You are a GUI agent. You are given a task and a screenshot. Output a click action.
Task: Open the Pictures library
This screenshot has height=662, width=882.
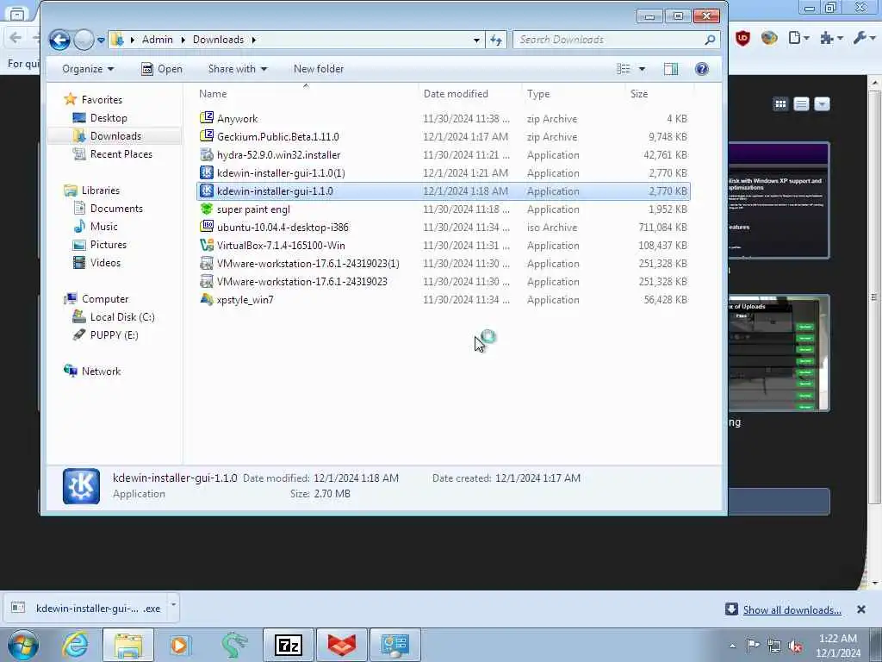click(x=108, y=244)
